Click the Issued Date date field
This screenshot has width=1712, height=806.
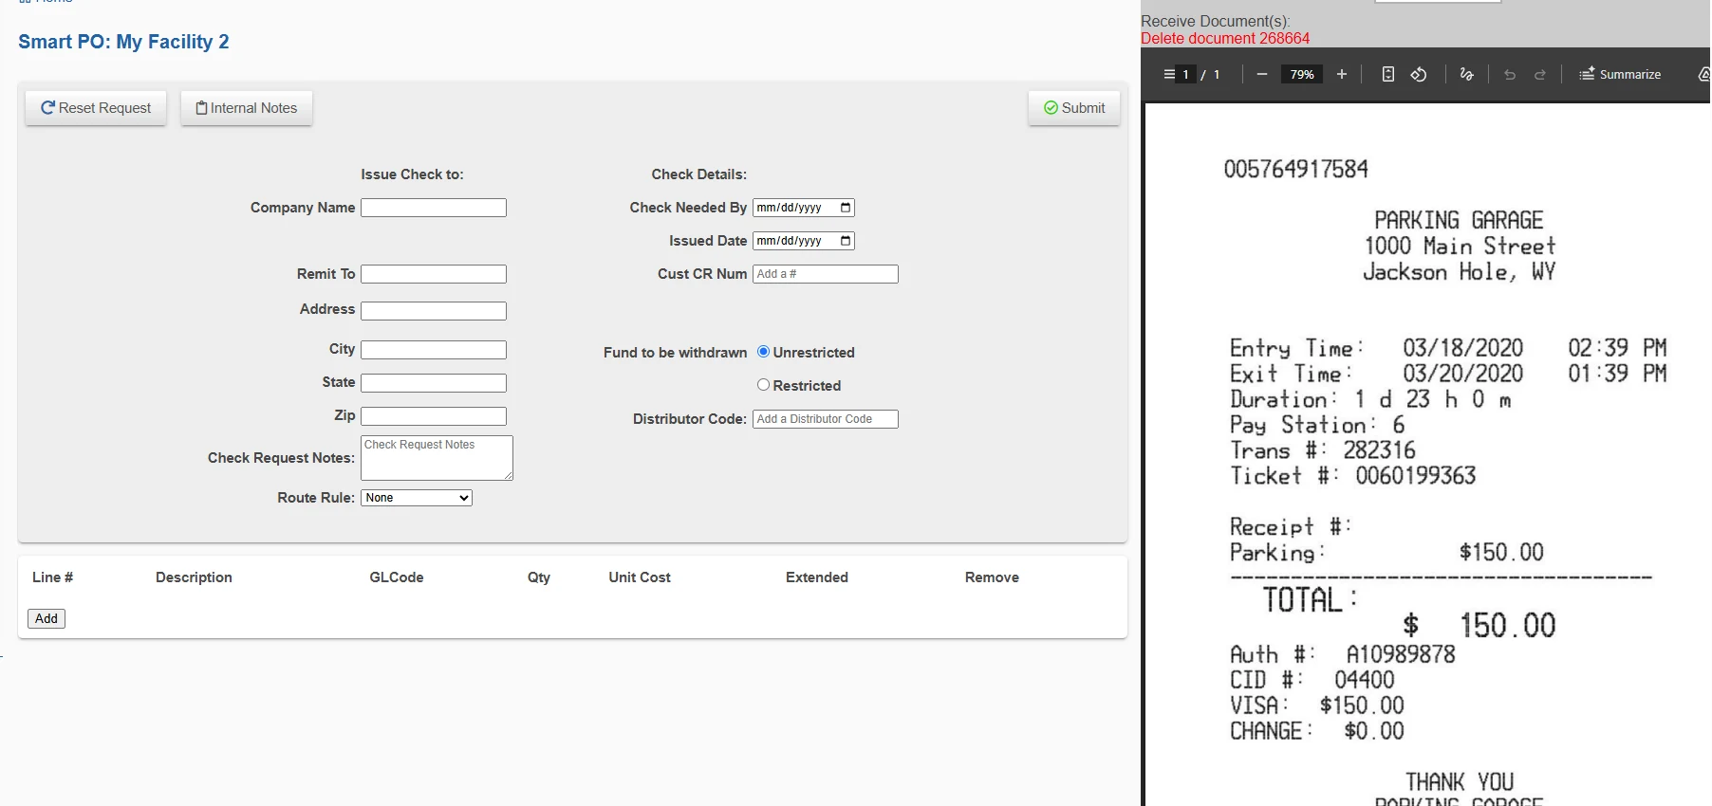click(x=804, y=241)
